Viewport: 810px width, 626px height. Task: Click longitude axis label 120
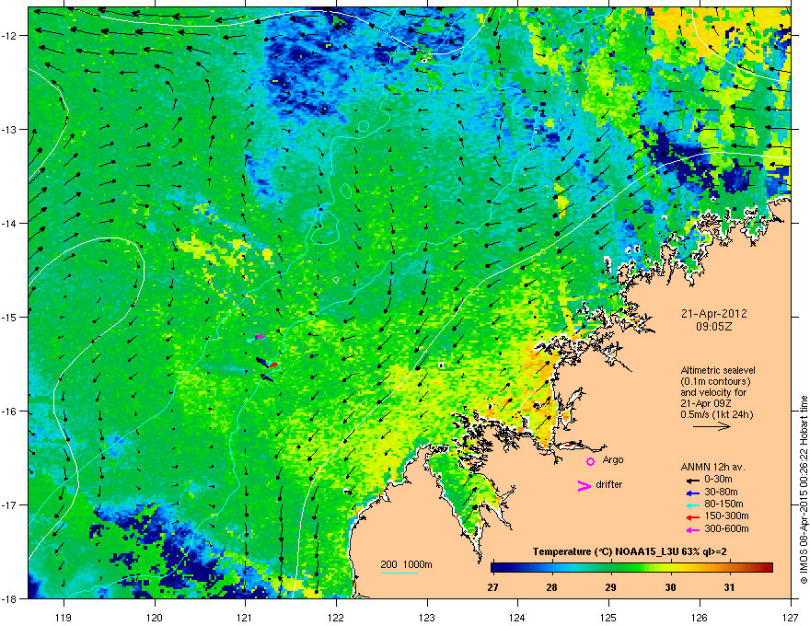[x=155, y=617]
